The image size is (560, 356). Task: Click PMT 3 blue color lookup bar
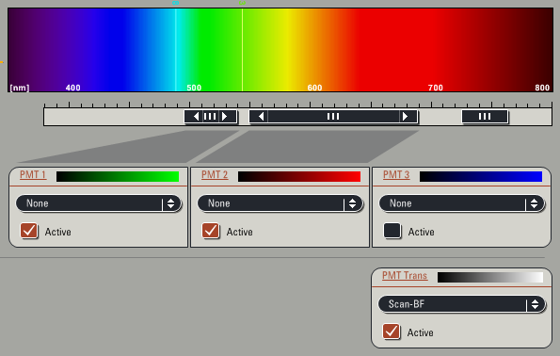(481, 176)
